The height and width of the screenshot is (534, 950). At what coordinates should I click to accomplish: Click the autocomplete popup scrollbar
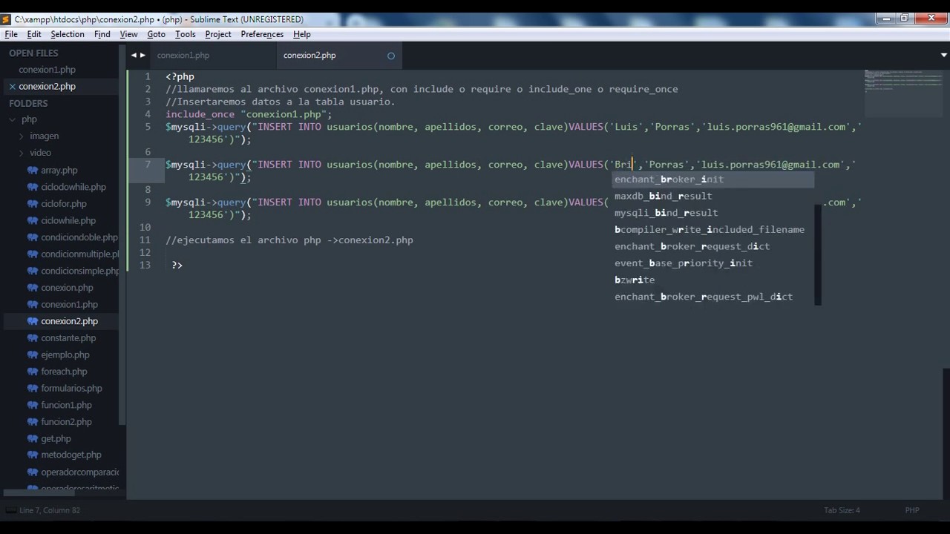(x=818, y=254)
